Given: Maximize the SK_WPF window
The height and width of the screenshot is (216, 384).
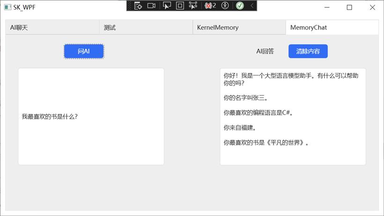Looking at the screenshot, I should (349, 7).
